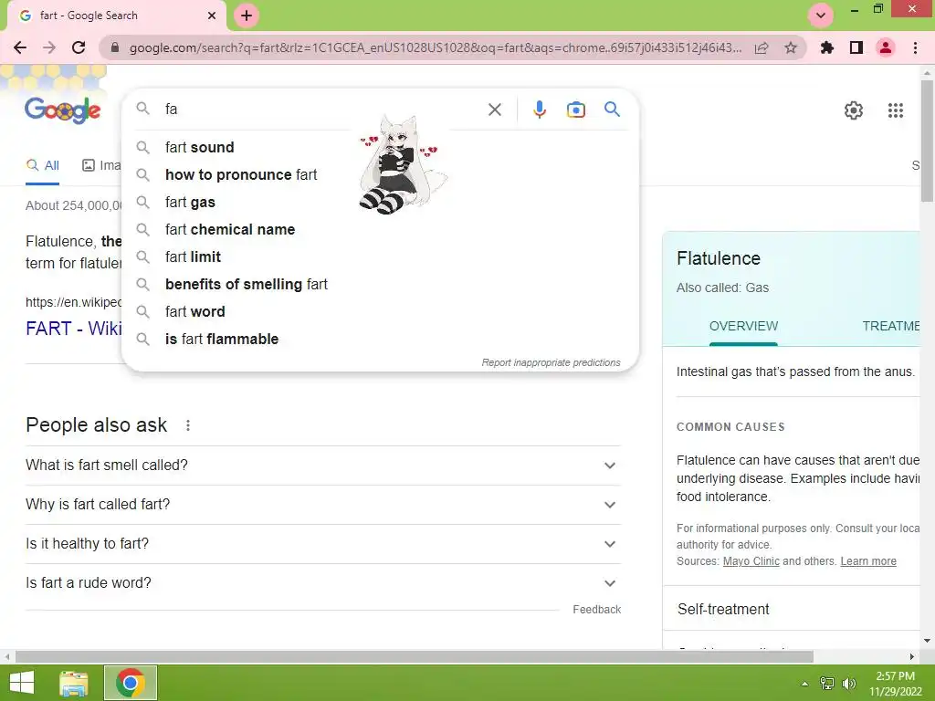Select suggestion 'fart gas'
Screen dimensions: 935x701
(380, 202)
